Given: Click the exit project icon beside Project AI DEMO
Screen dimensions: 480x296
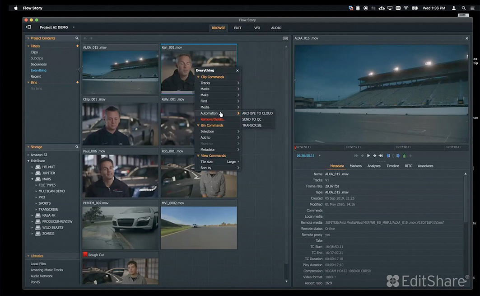Looking at the screenshot, I should [28, 28].
